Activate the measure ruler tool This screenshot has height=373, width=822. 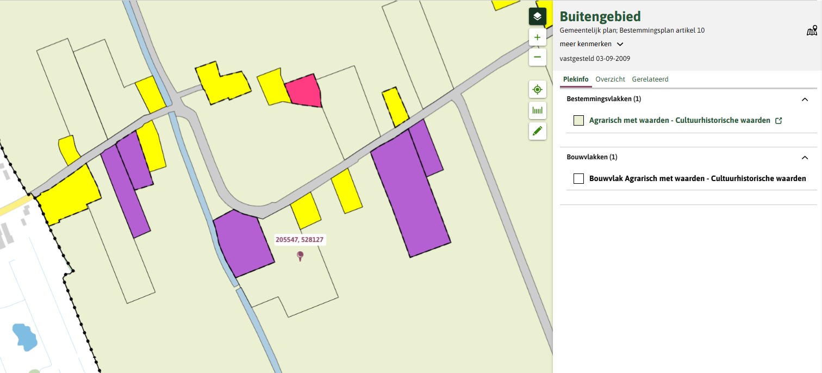point(537,110)
